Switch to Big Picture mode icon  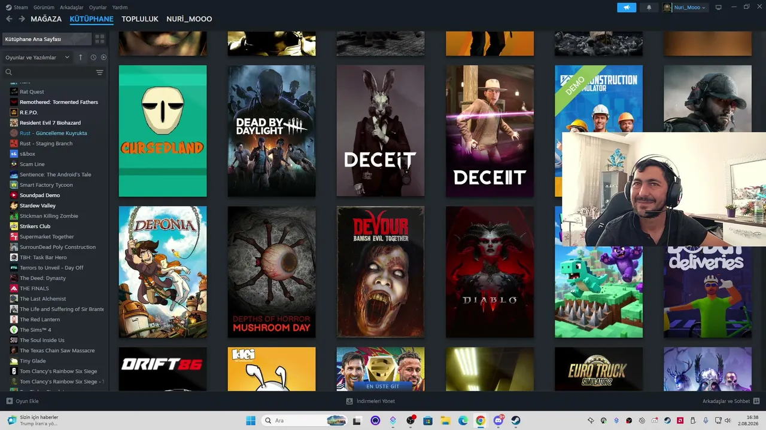pyautogui.click(x=719, y=7)
